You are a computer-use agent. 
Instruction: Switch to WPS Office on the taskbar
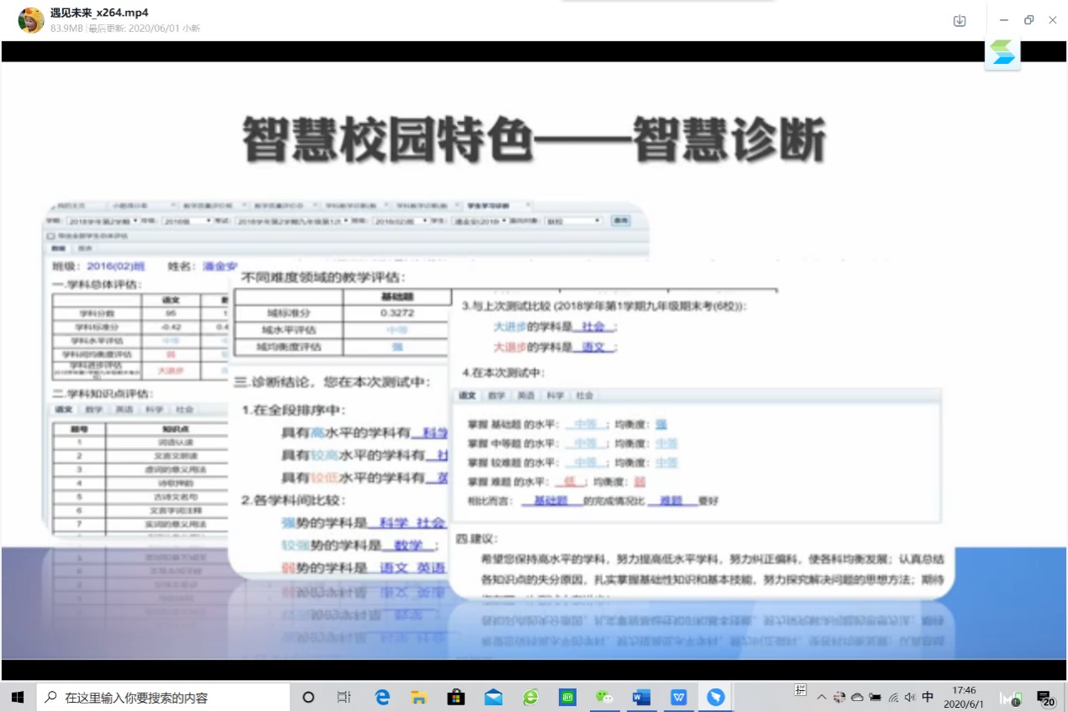pos(678,697)
